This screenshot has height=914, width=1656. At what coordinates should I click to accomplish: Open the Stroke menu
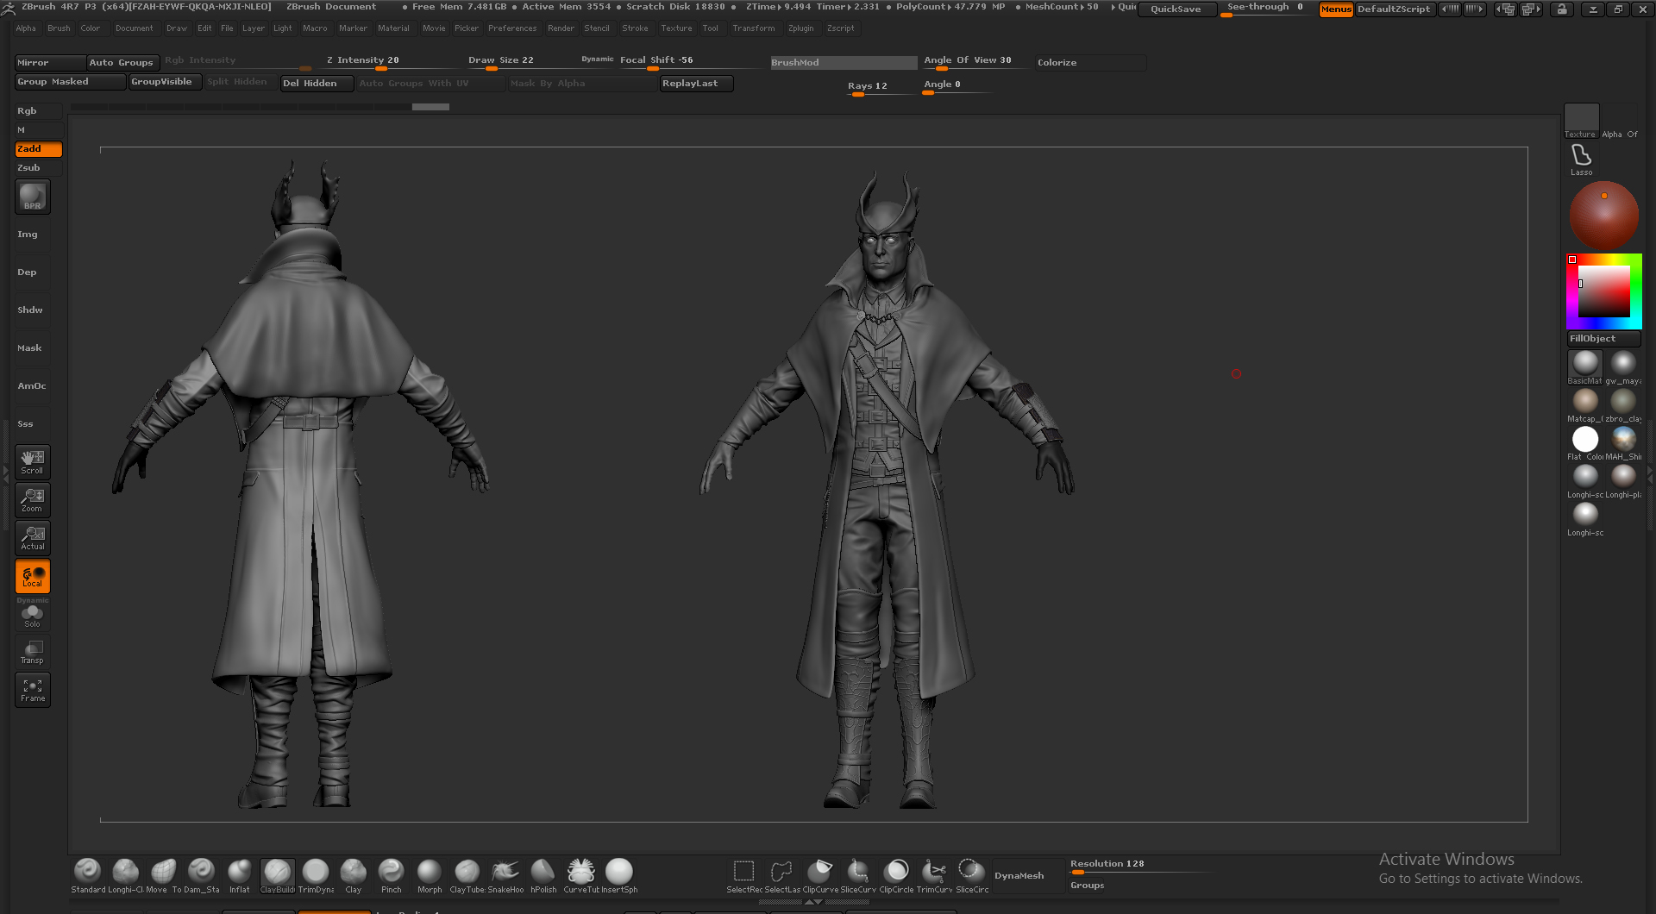[x=635, y=28]
